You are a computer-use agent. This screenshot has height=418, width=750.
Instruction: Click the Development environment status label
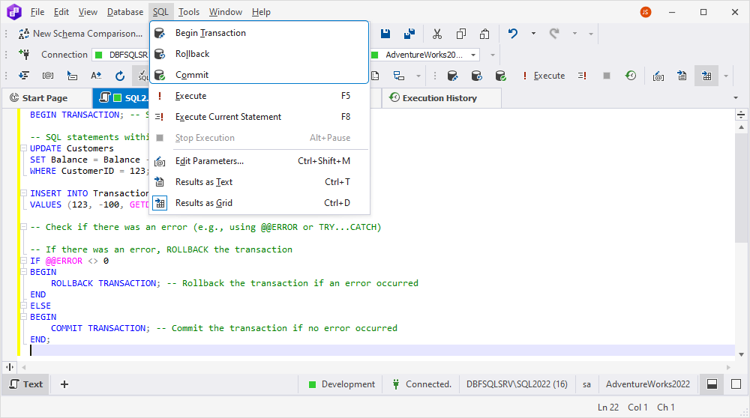[342, 384]
